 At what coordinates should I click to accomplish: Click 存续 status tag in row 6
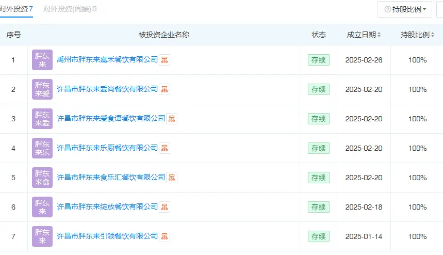point(318,207)
